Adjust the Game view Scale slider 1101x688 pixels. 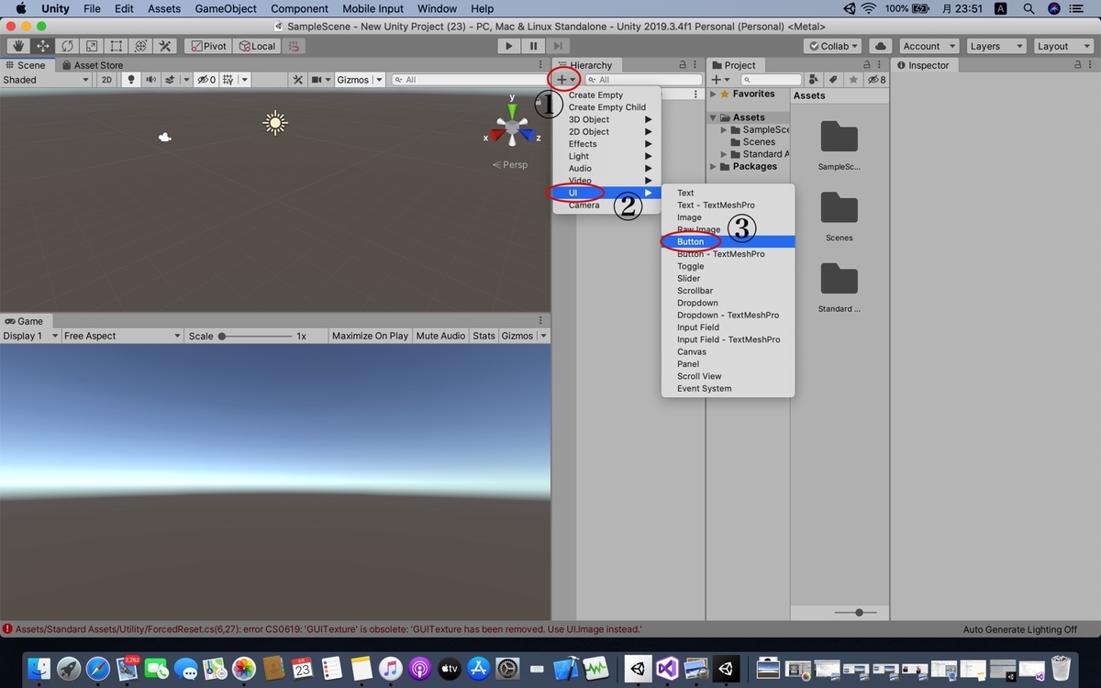point(256,337)
